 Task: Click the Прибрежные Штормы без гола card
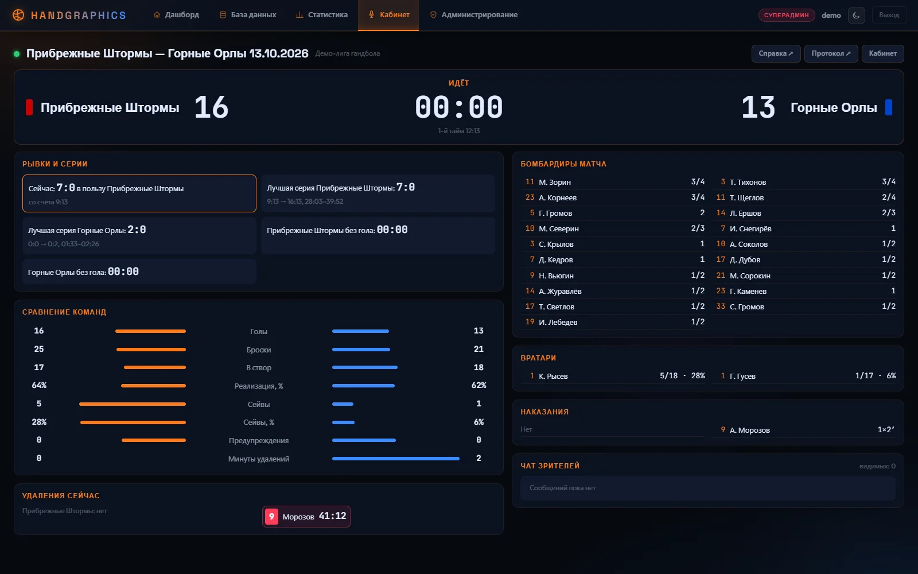click(378, 236)
